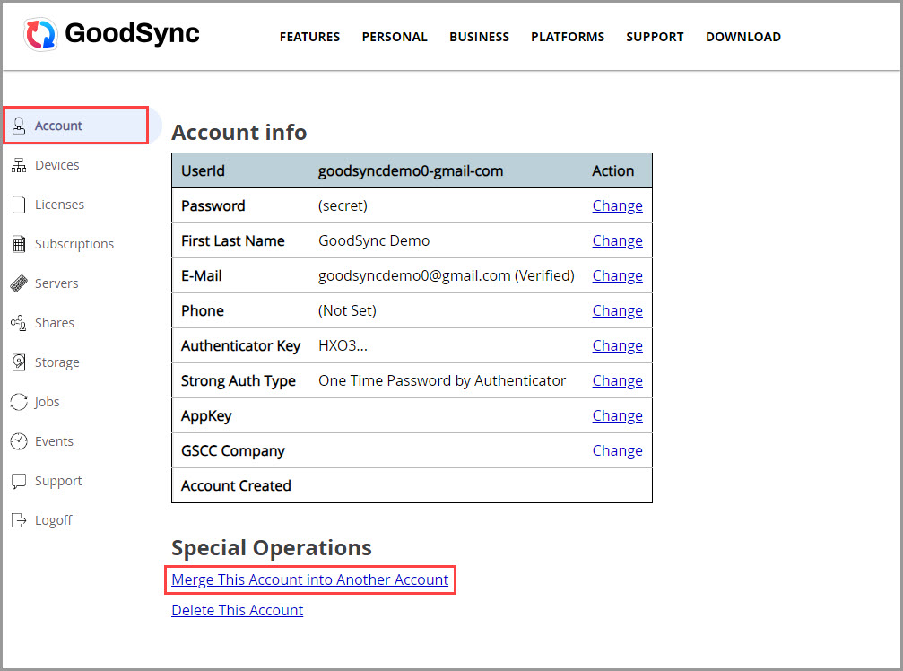Select the Licenses sidebar icon
Image resolution: width=903 pixels, height=671 pixels.
point(20,204)
